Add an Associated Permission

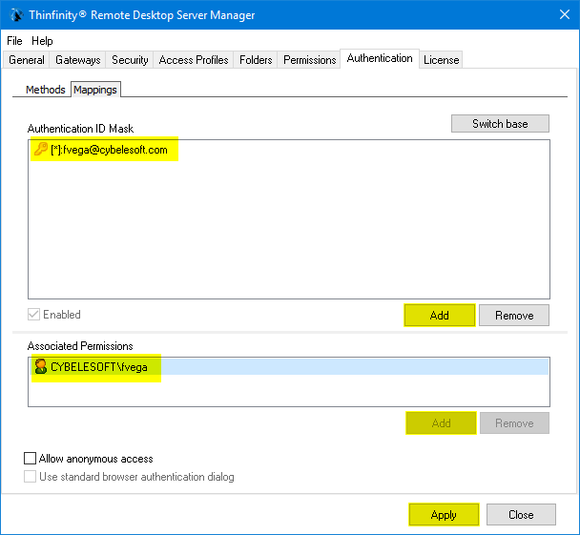point(441,423)
